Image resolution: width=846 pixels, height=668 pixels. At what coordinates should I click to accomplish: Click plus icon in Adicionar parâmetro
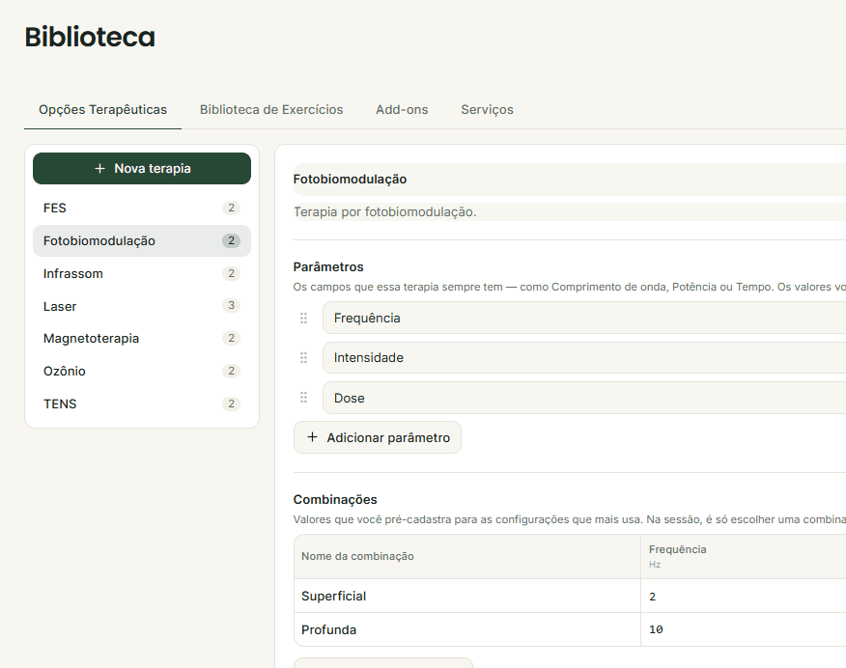[312, 436]
